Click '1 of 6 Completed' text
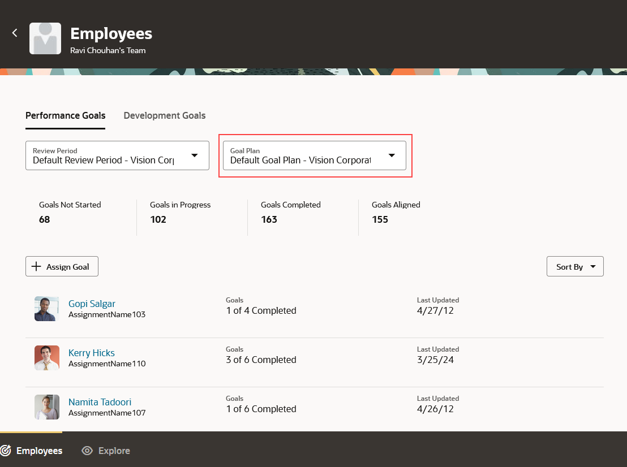Screen dimensions: 627x467 (261, 409)
